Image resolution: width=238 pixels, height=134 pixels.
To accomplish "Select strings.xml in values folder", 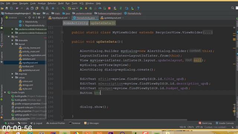I will point(26,85).
